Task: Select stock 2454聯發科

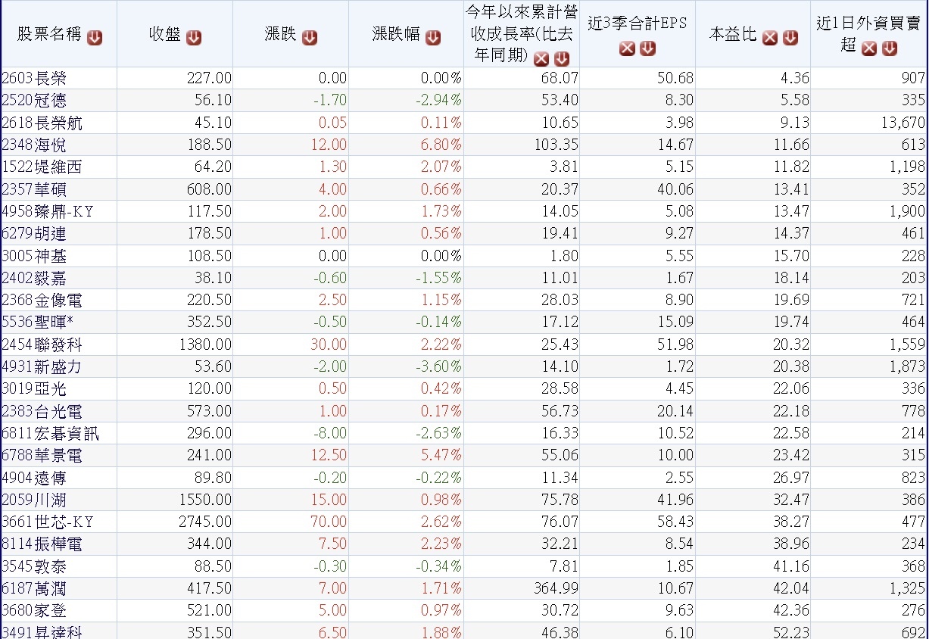Action: tap(42, 344)
